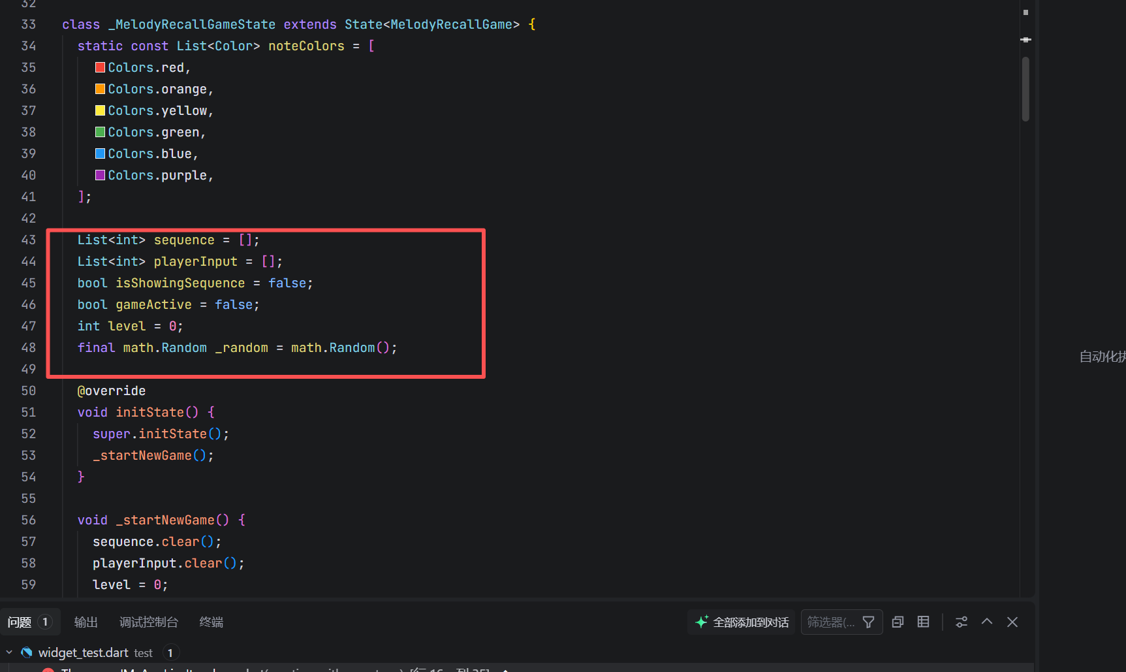Toggle the table view icon in problems panel
1126x672 pixels.
[x=923, y=622]
